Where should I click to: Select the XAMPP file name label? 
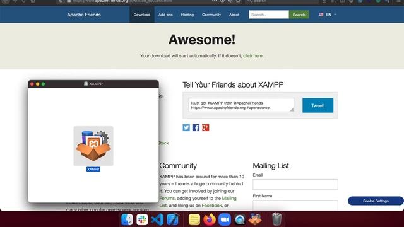pyautogui.click(x=93, y=169)
